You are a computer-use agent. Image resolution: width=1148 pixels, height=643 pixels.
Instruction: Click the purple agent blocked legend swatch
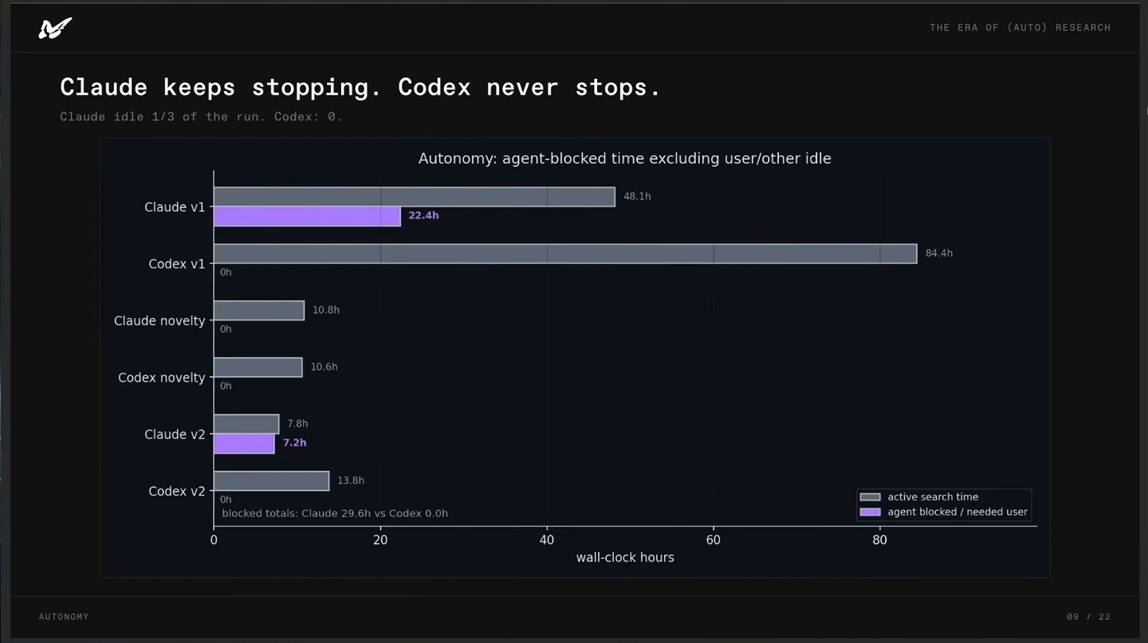(870, 512)
